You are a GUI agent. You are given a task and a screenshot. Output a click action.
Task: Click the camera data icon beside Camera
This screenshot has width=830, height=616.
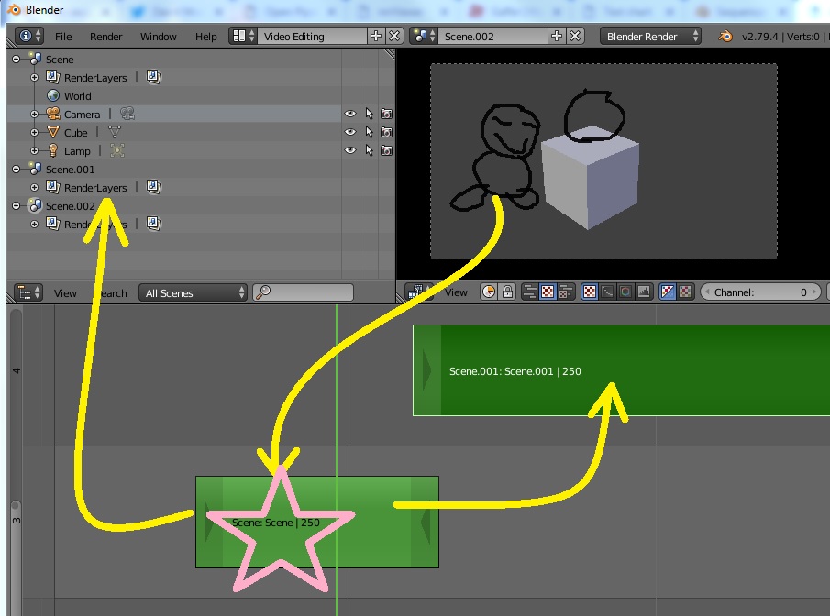[x=127, y=114]
